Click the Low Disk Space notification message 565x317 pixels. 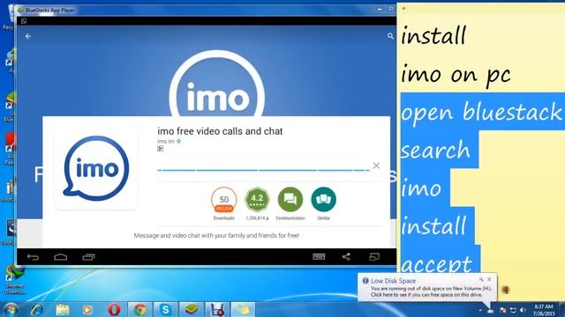click(x=431, y=291)
